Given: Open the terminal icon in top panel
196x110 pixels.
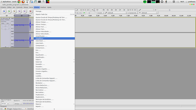Looking at the screenshot, I should (x=40, y=2).
